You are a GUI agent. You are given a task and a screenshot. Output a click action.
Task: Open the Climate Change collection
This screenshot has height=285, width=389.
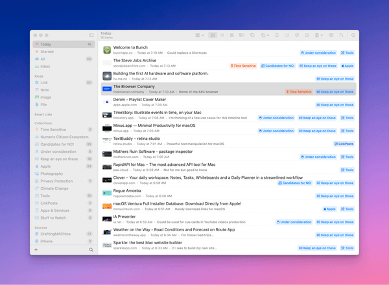[x=64, y=188]
